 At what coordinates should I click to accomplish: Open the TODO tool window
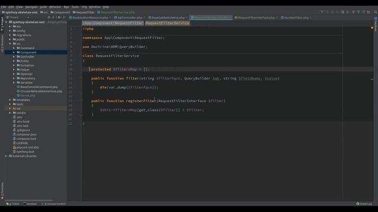point(12,204)
